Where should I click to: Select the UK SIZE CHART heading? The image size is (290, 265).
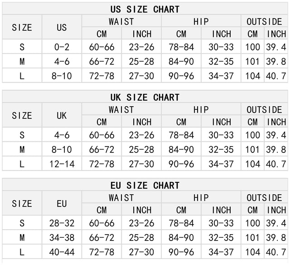[x=145, y=98]
